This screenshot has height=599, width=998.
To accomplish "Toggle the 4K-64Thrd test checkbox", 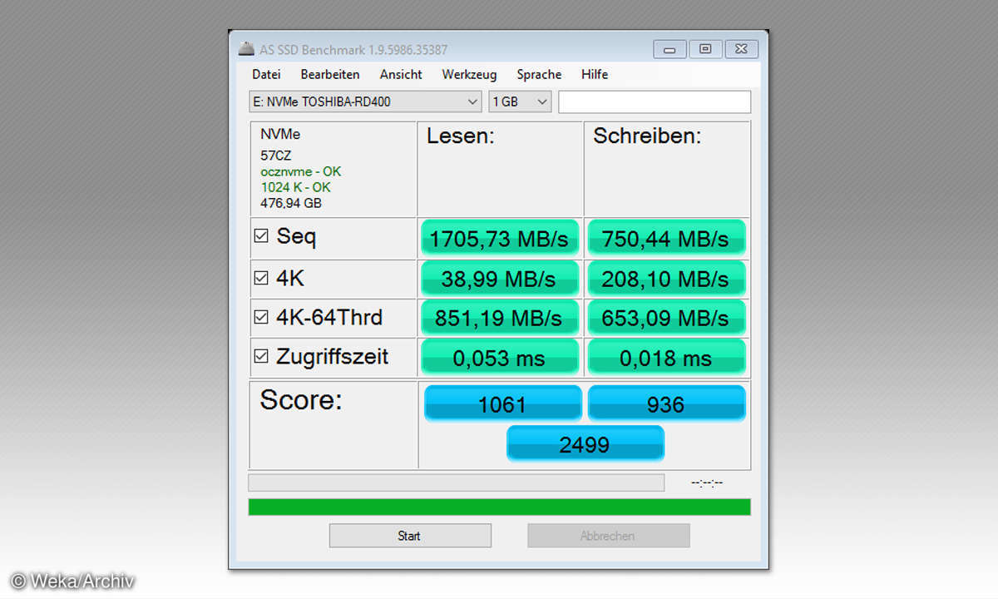I will click(261, 317).
